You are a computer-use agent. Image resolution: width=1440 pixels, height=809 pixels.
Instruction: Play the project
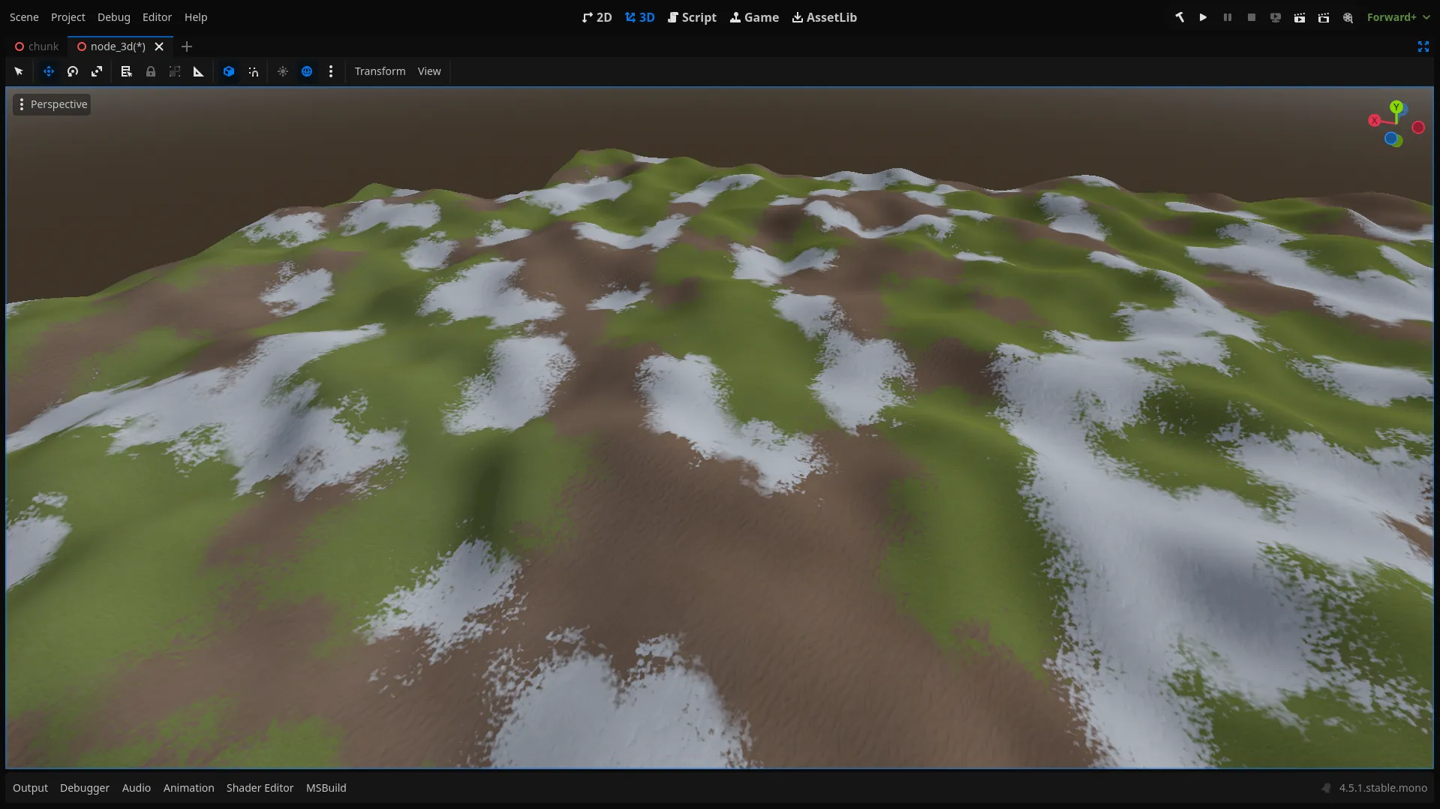tap(1203, 17)
